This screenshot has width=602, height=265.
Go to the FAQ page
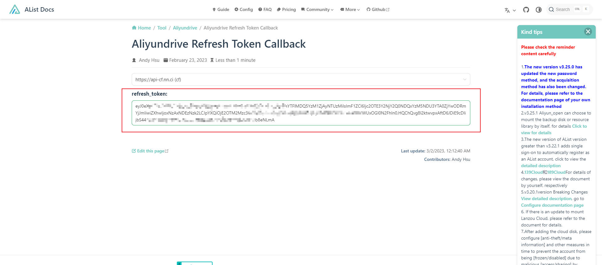coord(265,9)
